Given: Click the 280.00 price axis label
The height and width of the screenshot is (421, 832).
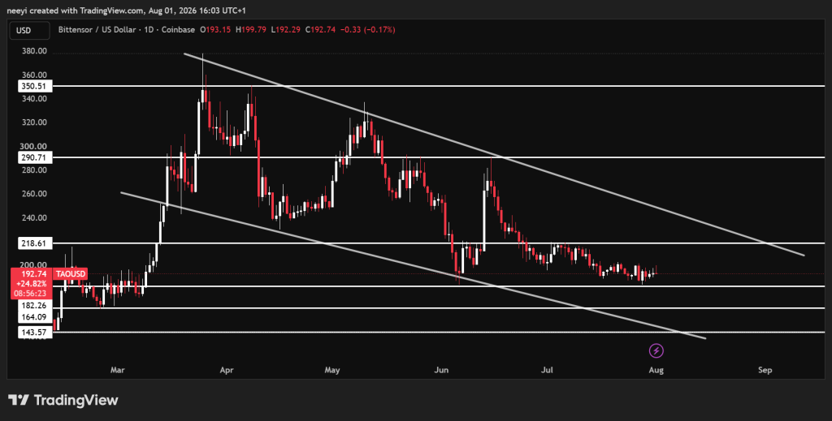Looking at the screenshot, I should click(x=34, y=170).
